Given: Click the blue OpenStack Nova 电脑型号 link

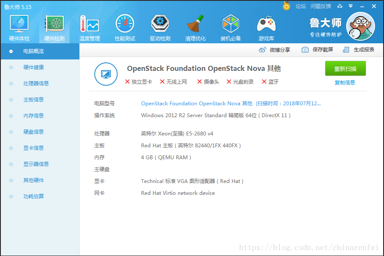Looking at the screenshot, I should coord(231,104).
